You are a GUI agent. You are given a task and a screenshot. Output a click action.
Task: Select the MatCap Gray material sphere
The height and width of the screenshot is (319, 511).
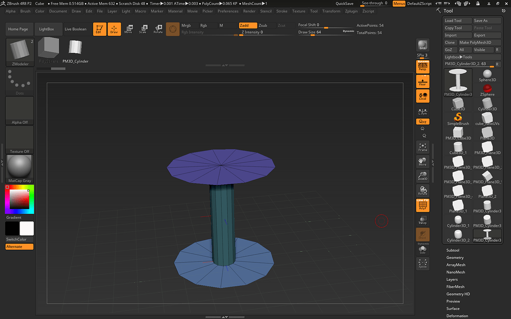click(19, 167)
